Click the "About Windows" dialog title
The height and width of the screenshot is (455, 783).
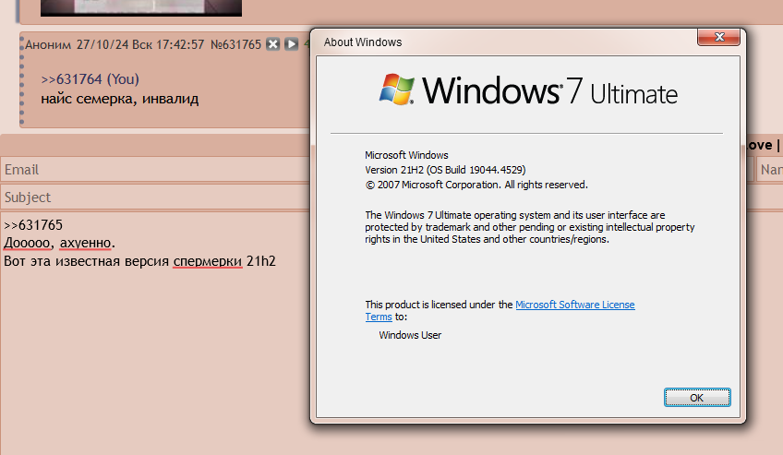tap(363, 42)
